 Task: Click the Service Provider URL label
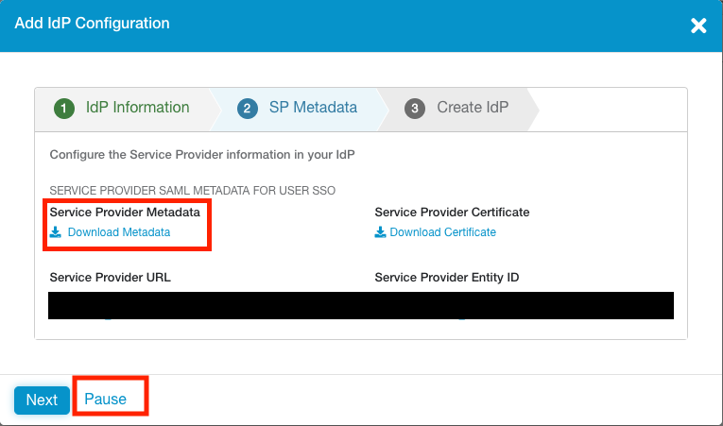pyautogui.click(x=110, y=278)
